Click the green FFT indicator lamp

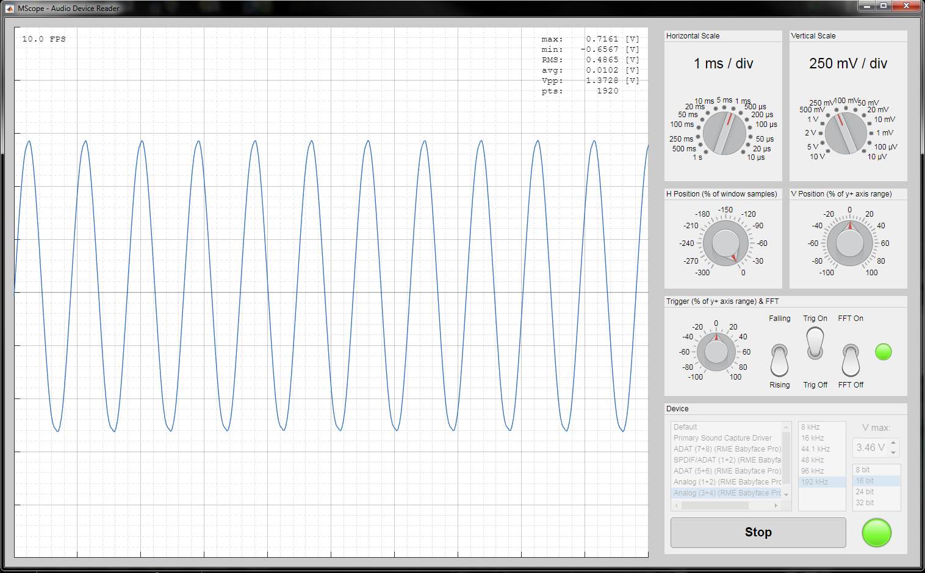click(884, 352)
